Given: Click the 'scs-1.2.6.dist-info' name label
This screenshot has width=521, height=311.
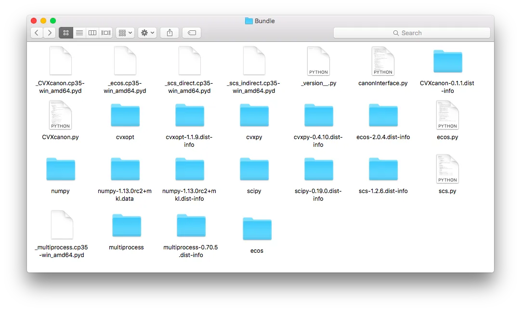Looking at the screenshot, I should click(x=383, y=191).
